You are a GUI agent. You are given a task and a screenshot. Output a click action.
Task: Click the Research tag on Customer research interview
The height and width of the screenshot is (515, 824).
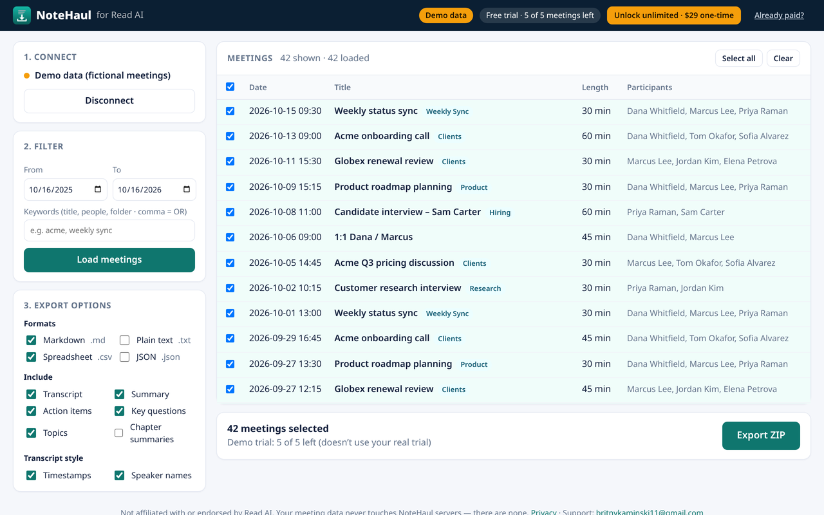click(485, 288)
